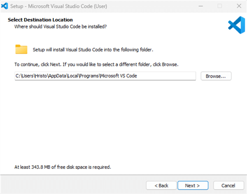
Task: Click the large Visual Studio Code logo
Action: (x=236, y=25)
